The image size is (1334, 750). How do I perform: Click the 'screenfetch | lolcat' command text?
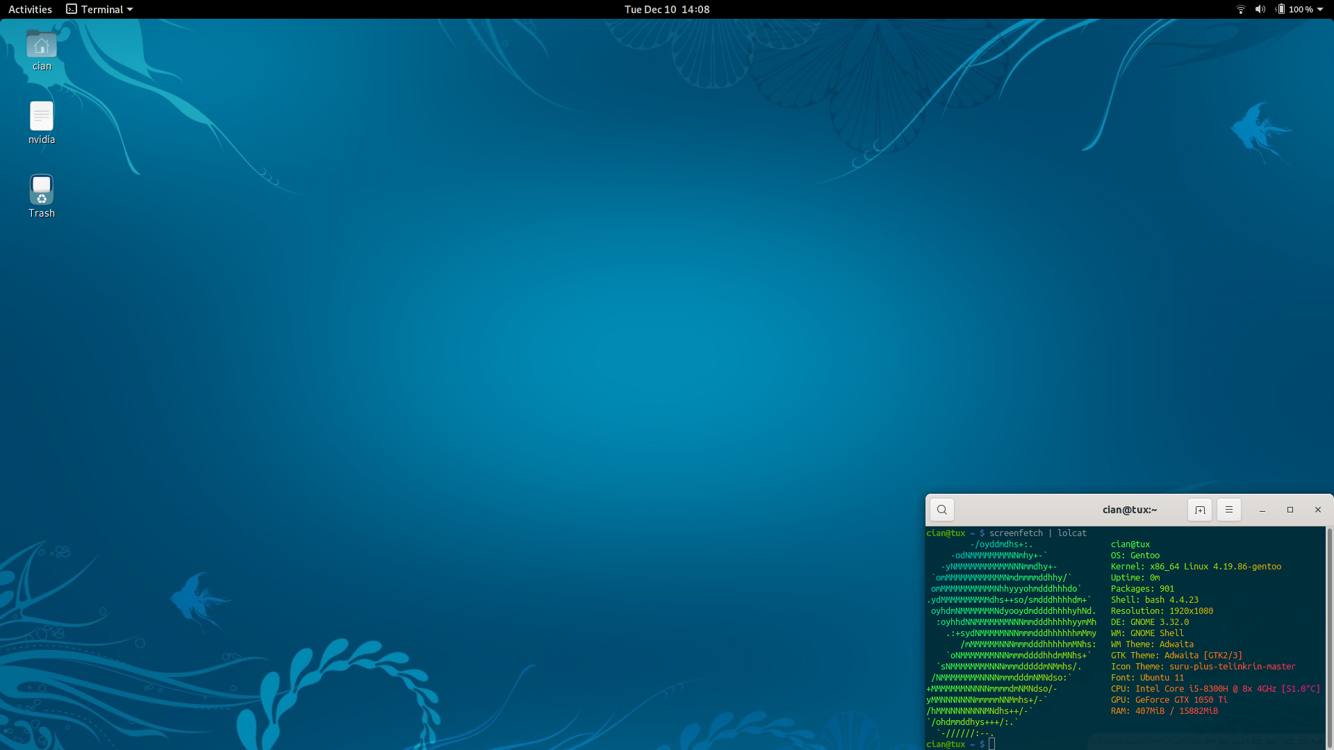[x=1038, y=533]
